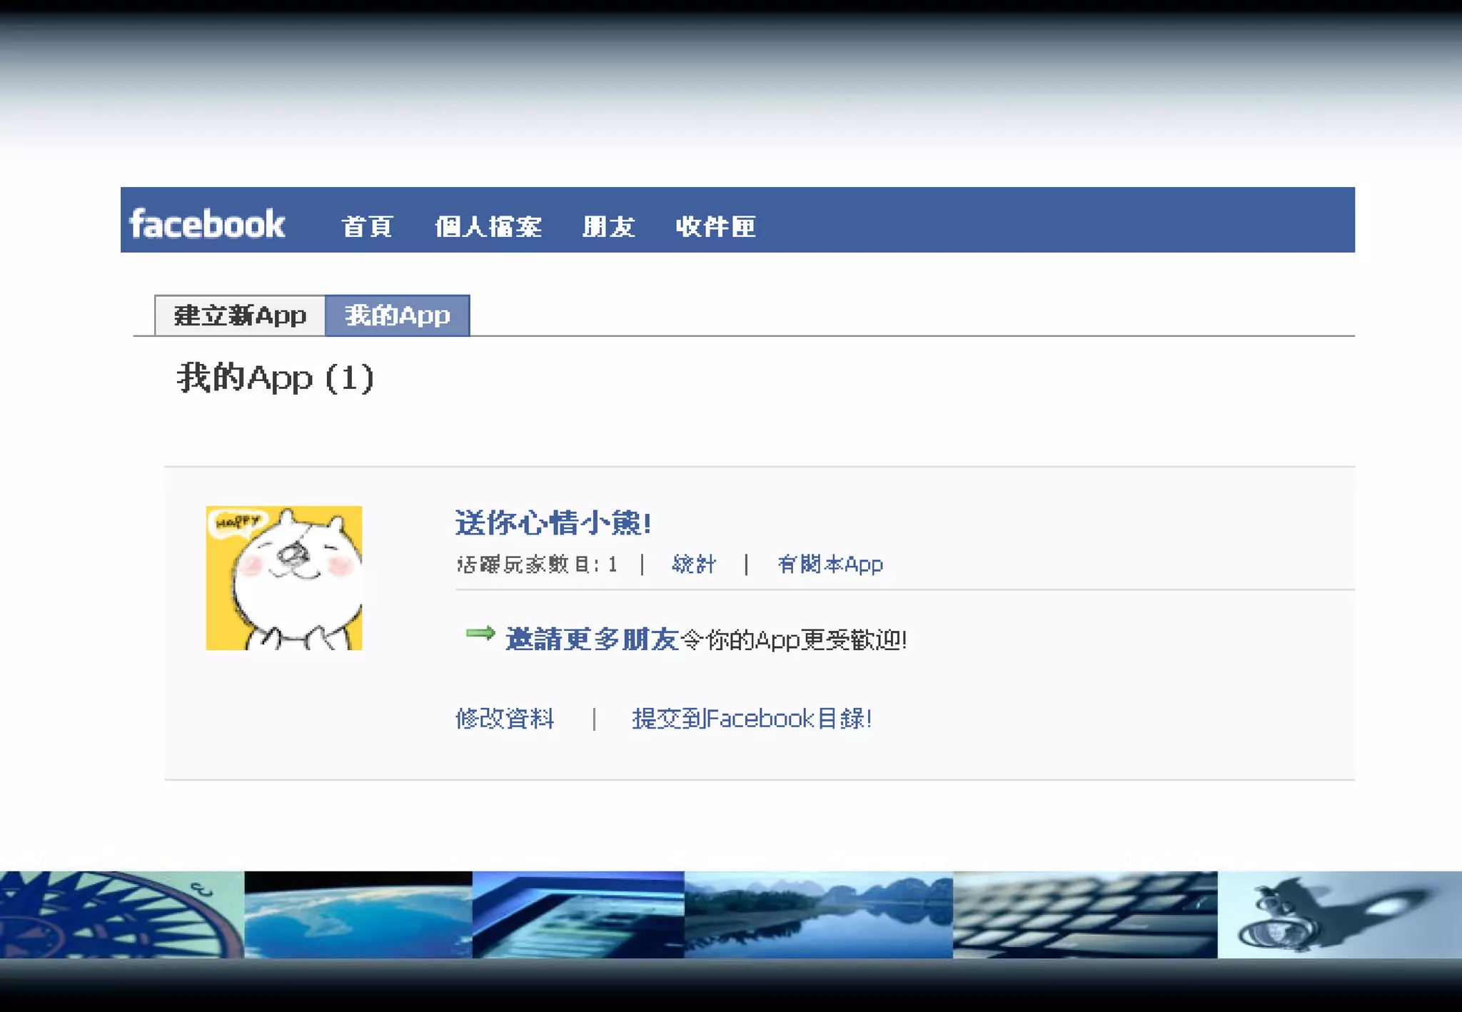Click the compass image at bottom-left
1462x1012 pixels.
121,914
